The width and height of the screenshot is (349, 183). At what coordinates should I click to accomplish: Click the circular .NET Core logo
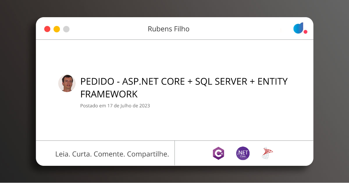click(243, 153)
